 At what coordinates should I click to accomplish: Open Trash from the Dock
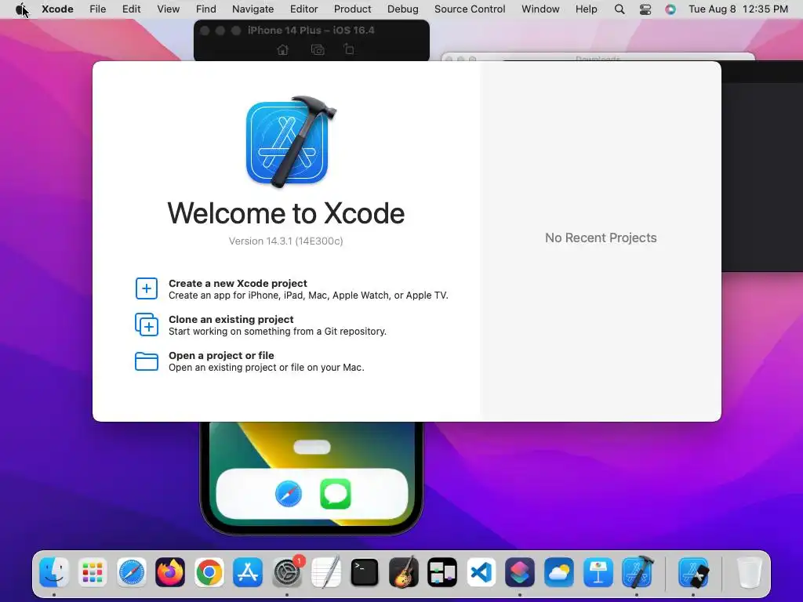(749, 572)
